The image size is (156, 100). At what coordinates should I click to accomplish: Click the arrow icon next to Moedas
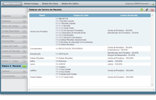(x=24, y=36)
